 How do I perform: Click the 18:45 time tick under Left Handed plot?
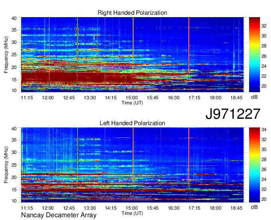point(236,208)
